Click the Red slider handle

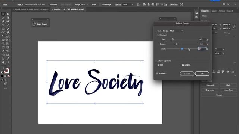coord(173,39)
